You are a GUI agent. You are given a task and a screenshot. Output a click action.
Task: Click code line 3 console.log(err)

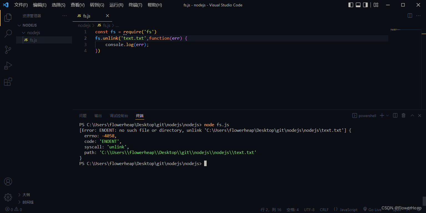[x=127, y=44]
